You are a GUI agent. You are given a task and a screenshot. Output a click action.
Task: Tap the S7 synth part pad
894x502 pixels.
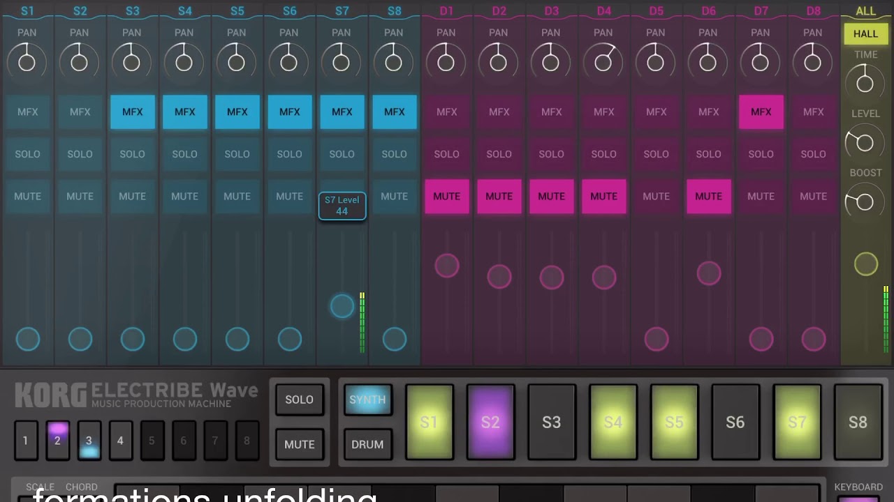[796, 422]
